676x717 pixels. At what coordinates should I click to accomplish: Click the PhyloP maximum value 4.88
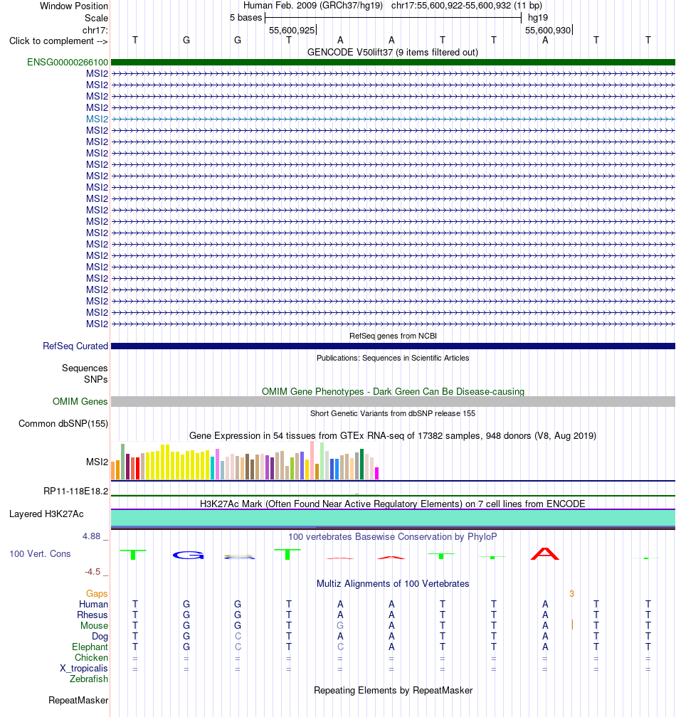coord(92,536)
